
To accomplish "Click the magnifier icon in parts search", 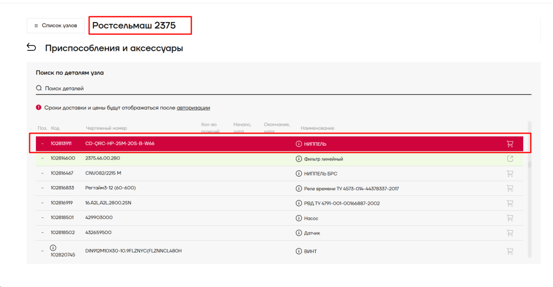I will point(39,88).
